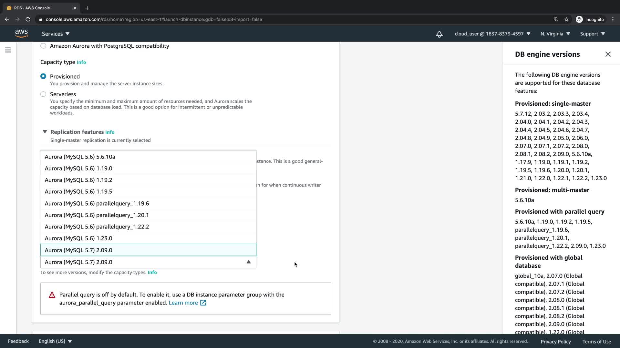Bookmark this page with star icon
The width and height of the screenshot is (620, 348).
point(566,19)
